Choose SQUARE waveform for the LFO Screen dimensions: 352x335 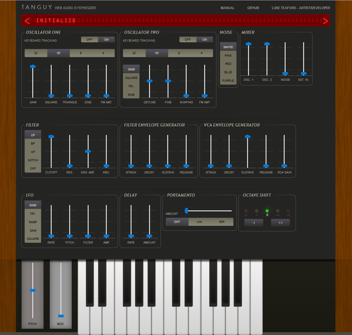(x=33, y=239)
